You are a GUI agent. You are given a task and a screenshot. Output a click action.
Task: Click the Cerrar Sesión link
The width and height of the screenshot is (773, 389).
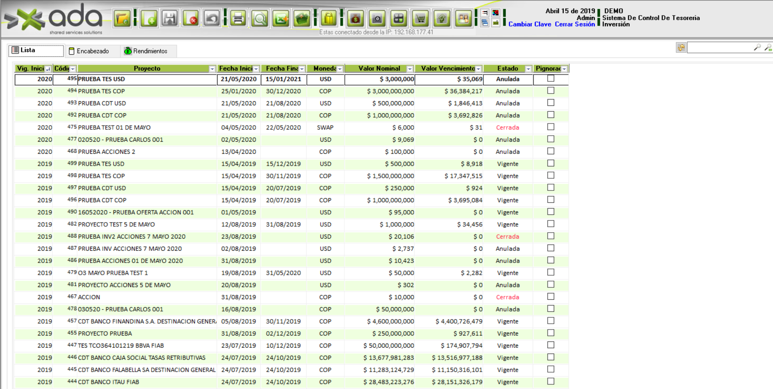point(574,24)
